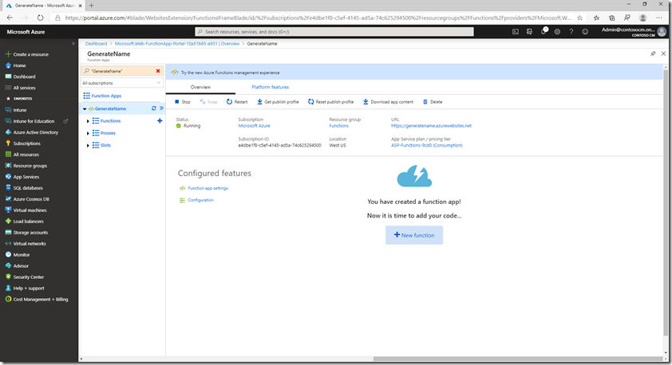Open the All subscriptions dropdown
This screenshot has width=672, height=365.
(x=123, y=83)
